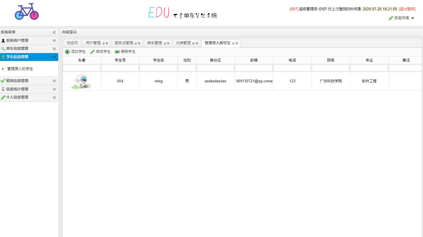Click the pencil icon beside 修改学生
This screenshot has width=423, height=237.
click(92, 51)
